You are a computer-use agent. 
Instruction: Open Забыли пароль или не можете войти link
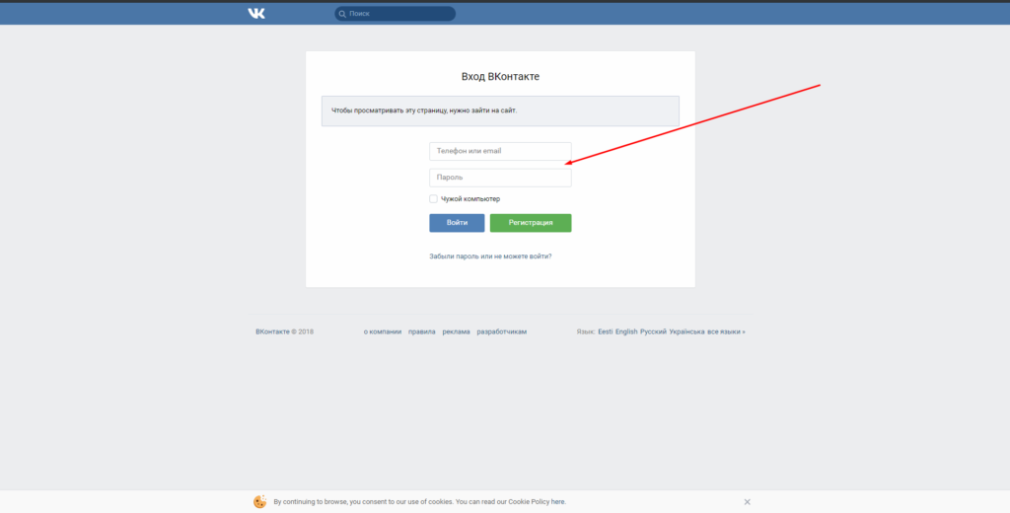tap(491, 256)
